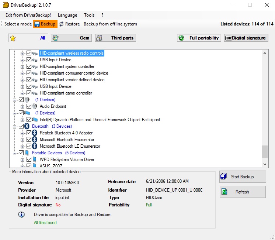Click the DriverBackup! app icon in title bar
This screenshot has width=275, height=240.
6,5
